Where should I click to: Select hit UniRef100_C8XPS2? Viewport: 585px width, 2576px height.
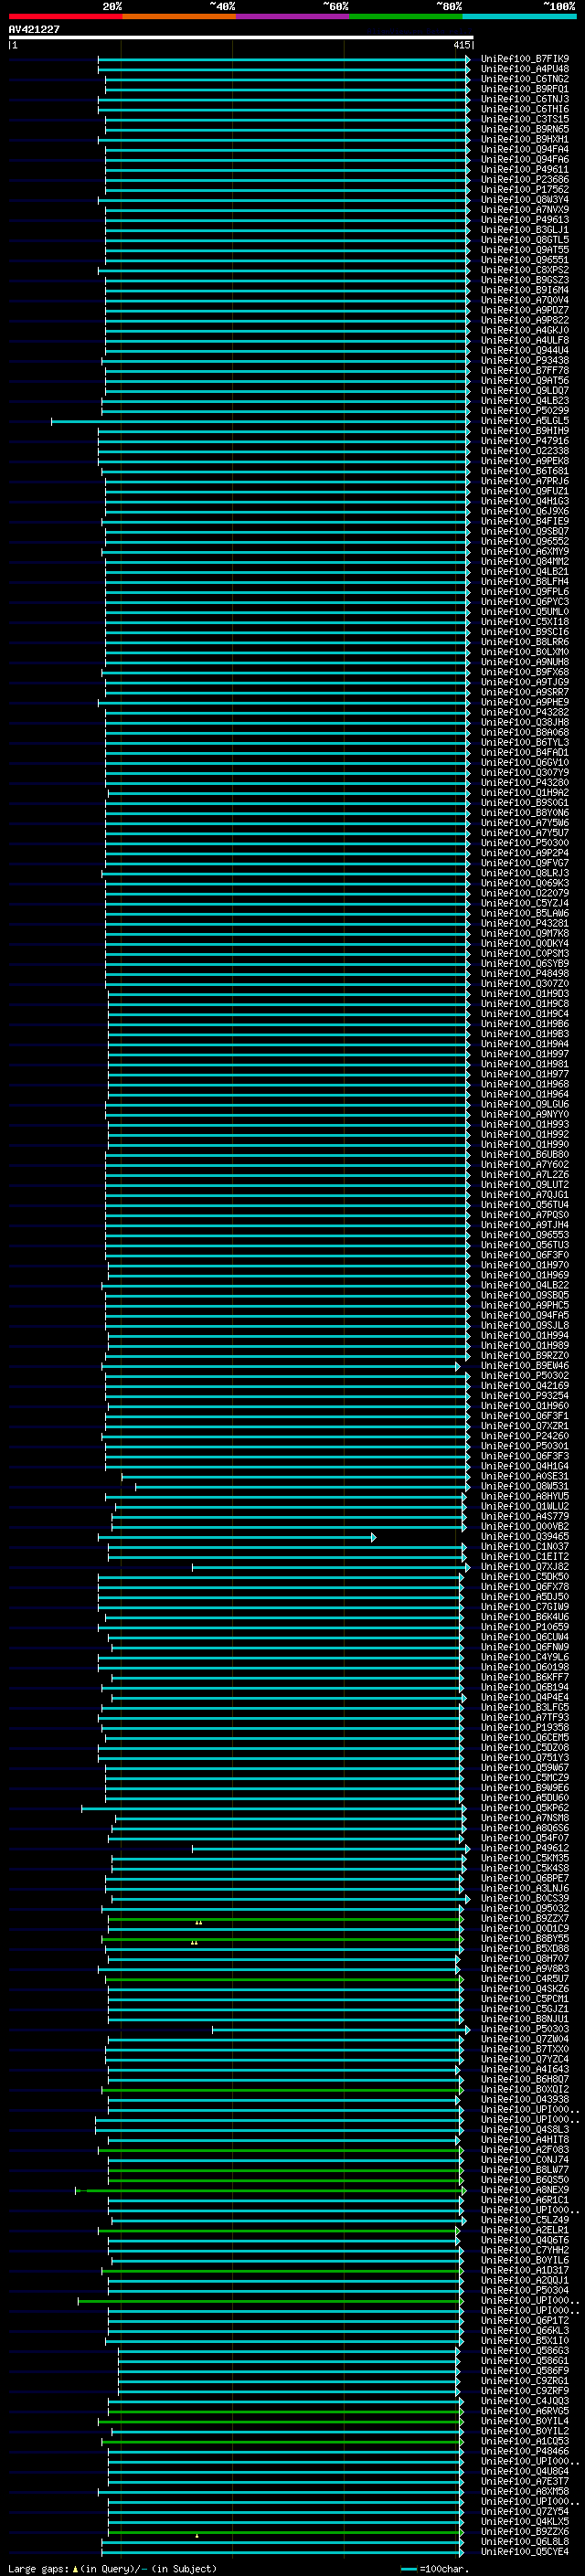[525, 270]
